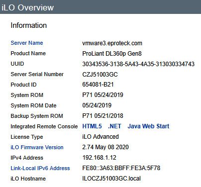Open the Link-Local IPv6 Address link
The height and width of the screenshot is (187, 201).
[40, 168]
